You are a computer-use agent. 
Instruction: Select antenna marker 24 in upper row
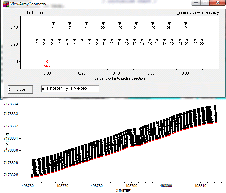[x=186, y=24]
